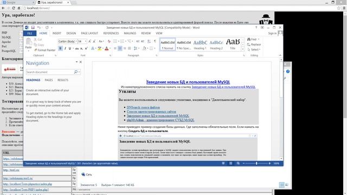Open the Font dialog launcher
347x195 pixels.
[x=110, y=55]
